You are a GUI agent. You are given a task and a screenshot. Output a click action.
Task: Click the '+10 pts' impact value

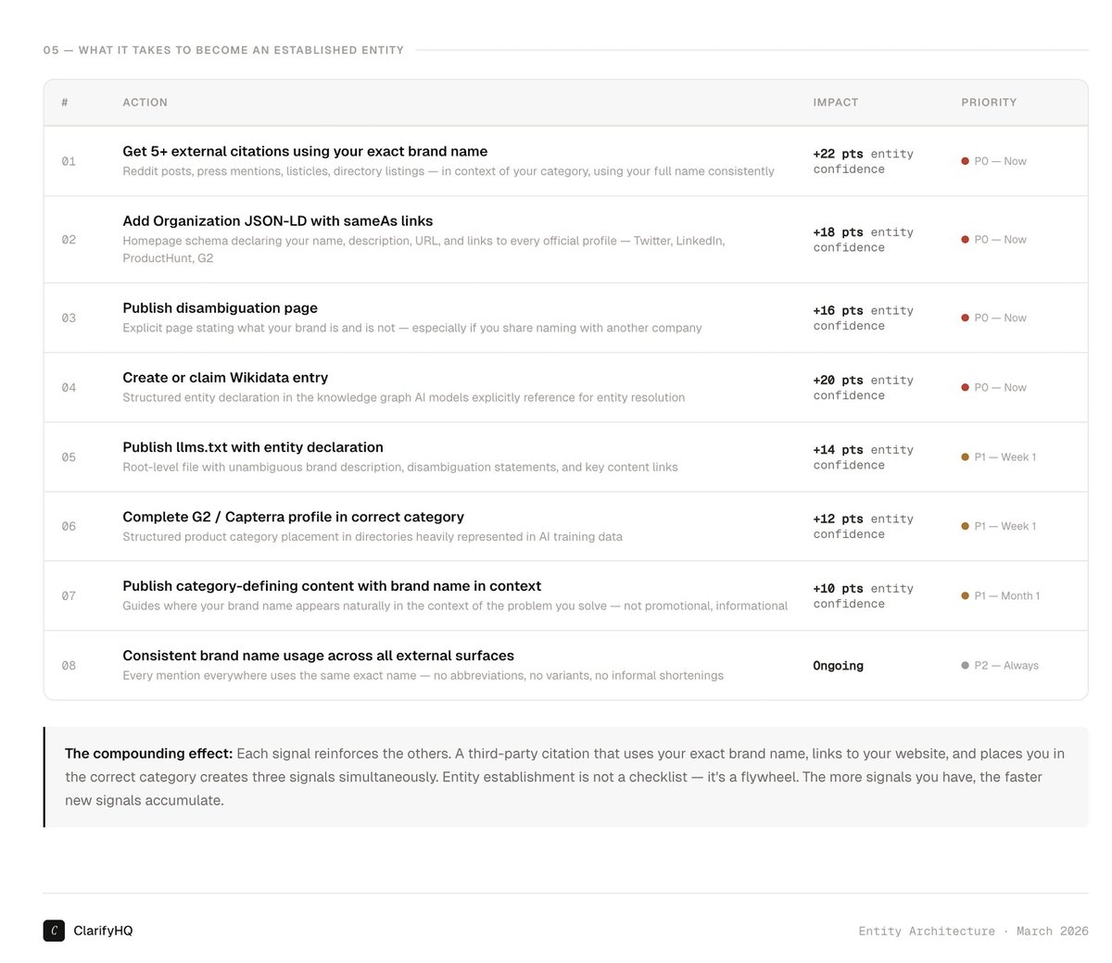pos(838,588)
